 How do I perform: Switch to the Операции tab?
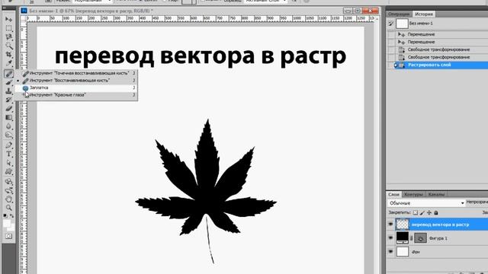pyautogui.click(x=399, y=14)
